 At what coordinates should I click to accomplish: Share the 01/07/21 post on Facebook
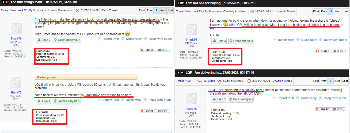[x=159, y=50]
